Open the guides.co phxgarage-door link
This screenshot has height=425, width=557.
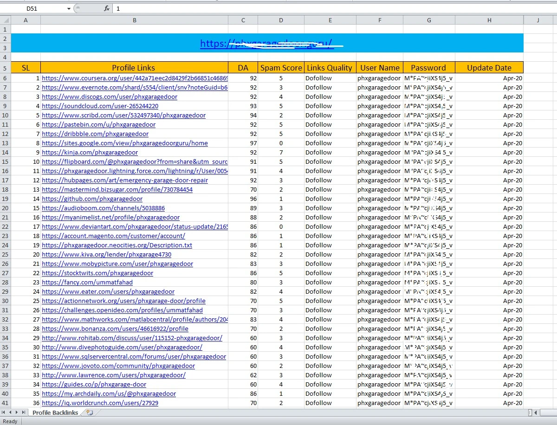(94, 384)
